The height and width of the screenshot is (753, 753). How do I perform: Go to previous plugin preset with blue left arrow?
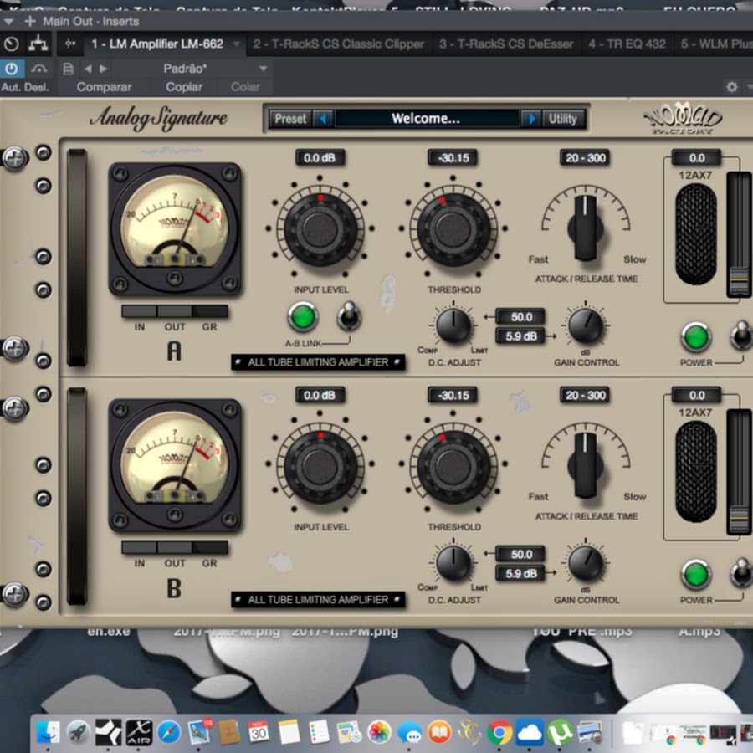click(x=323, y=119)
